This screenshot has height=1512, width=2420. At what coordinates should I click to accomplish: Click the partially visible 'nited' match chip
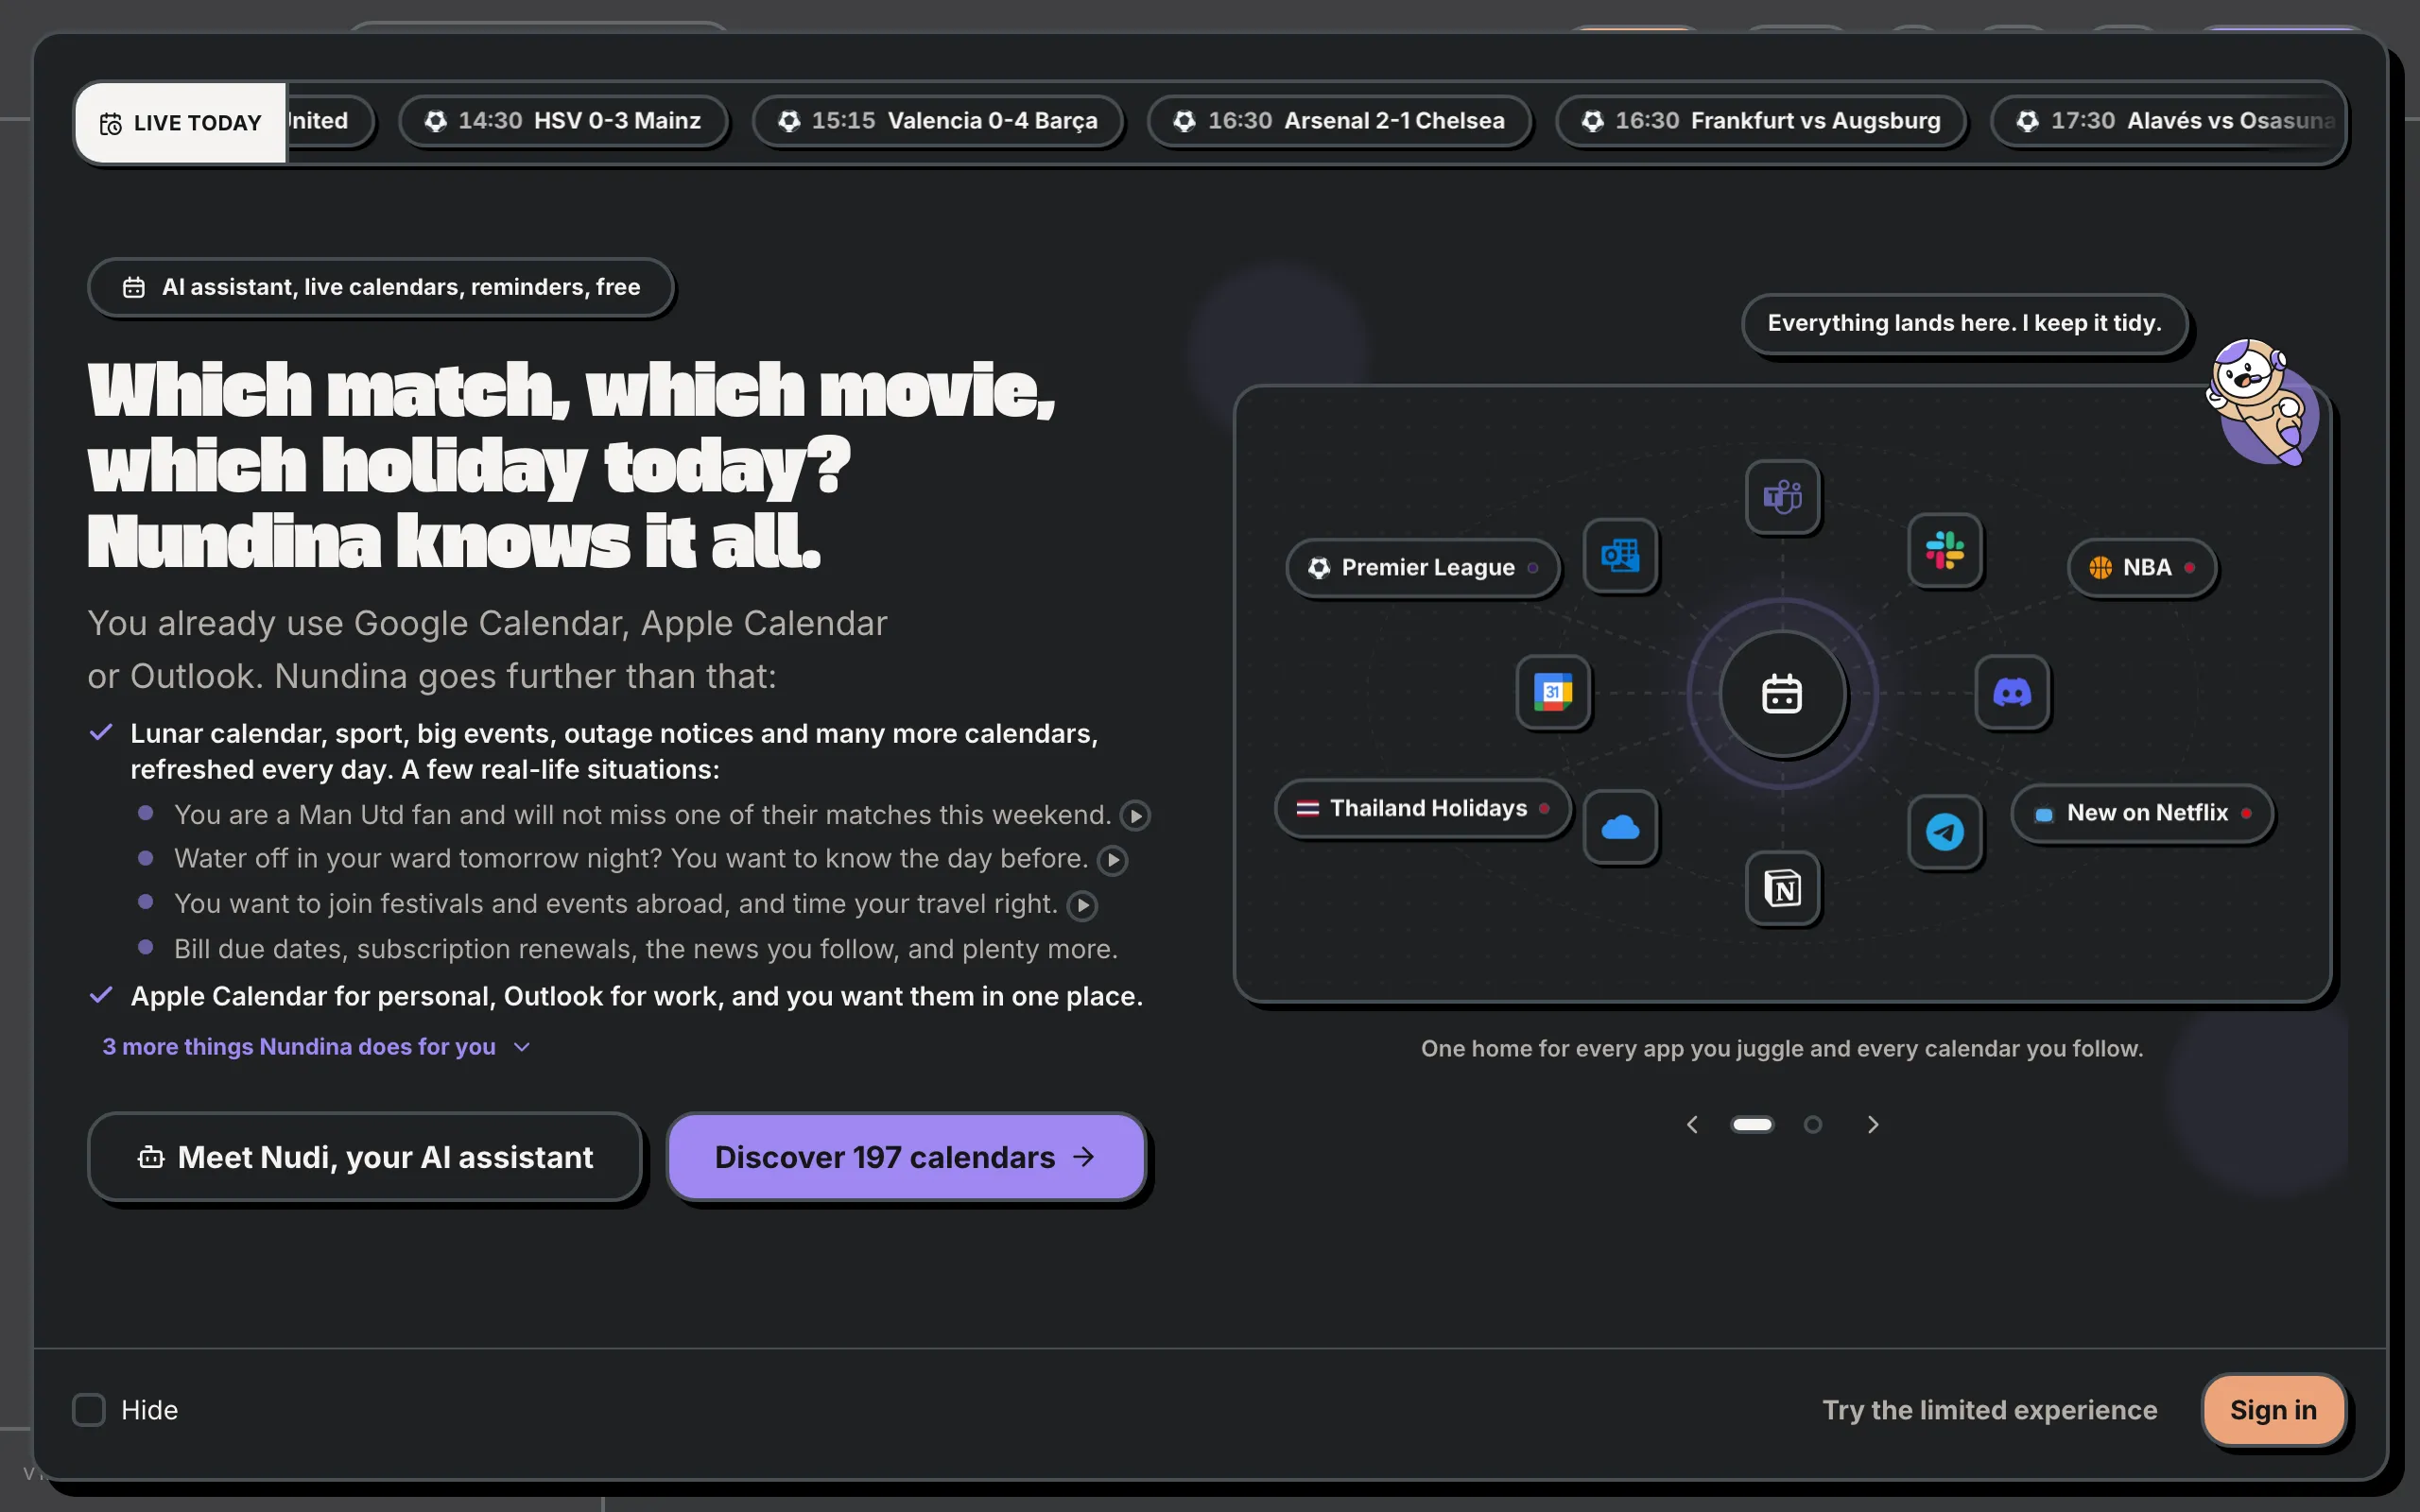click(330, 121)
